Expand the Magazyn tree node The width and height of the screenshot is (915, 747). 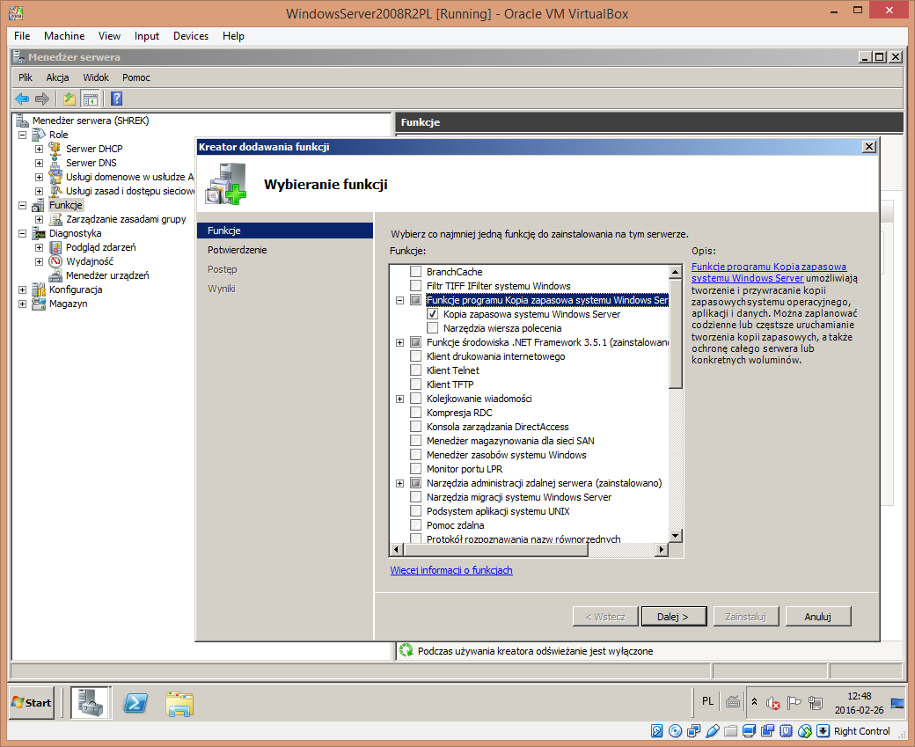coord(22,304)
